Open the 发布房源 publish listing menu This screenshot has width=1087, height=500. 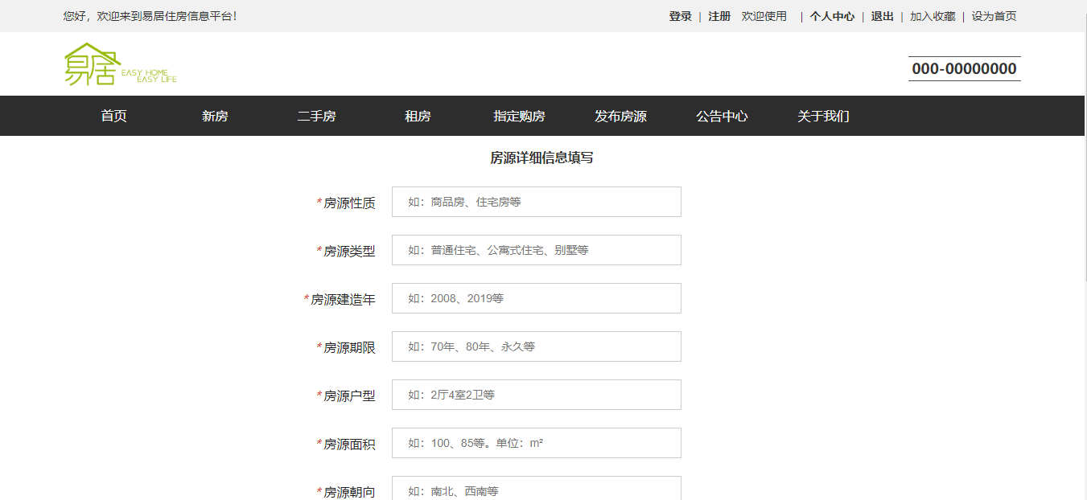(621, 116)
